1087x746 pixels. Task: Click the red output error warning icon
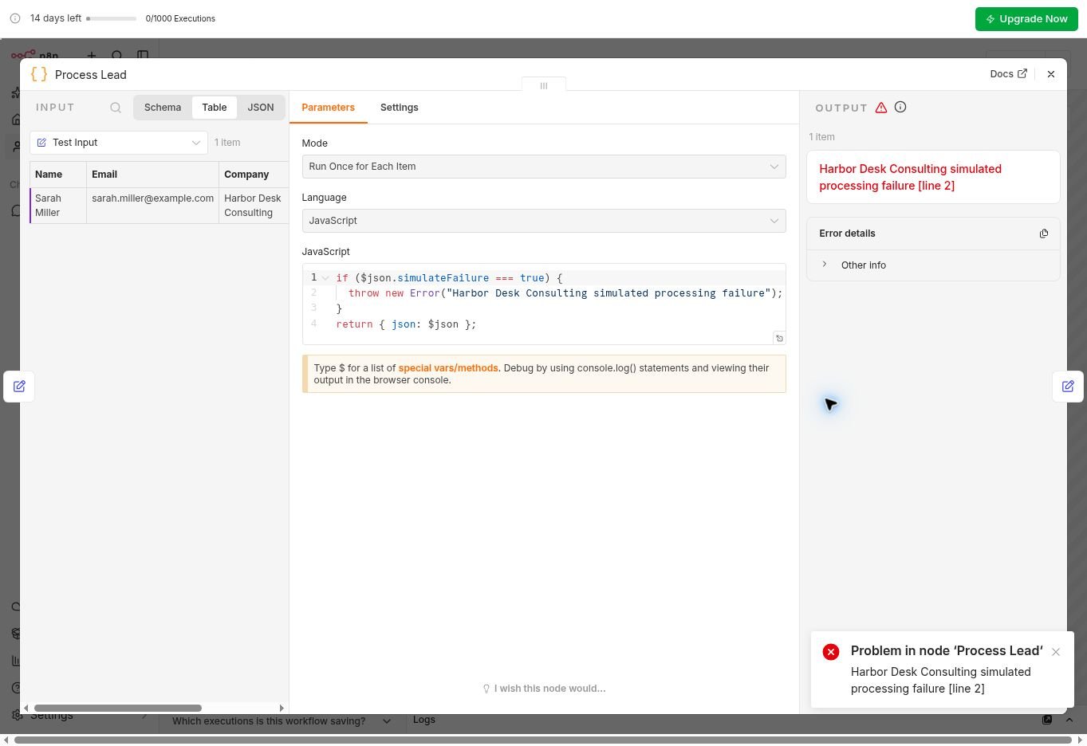point(881,108)
